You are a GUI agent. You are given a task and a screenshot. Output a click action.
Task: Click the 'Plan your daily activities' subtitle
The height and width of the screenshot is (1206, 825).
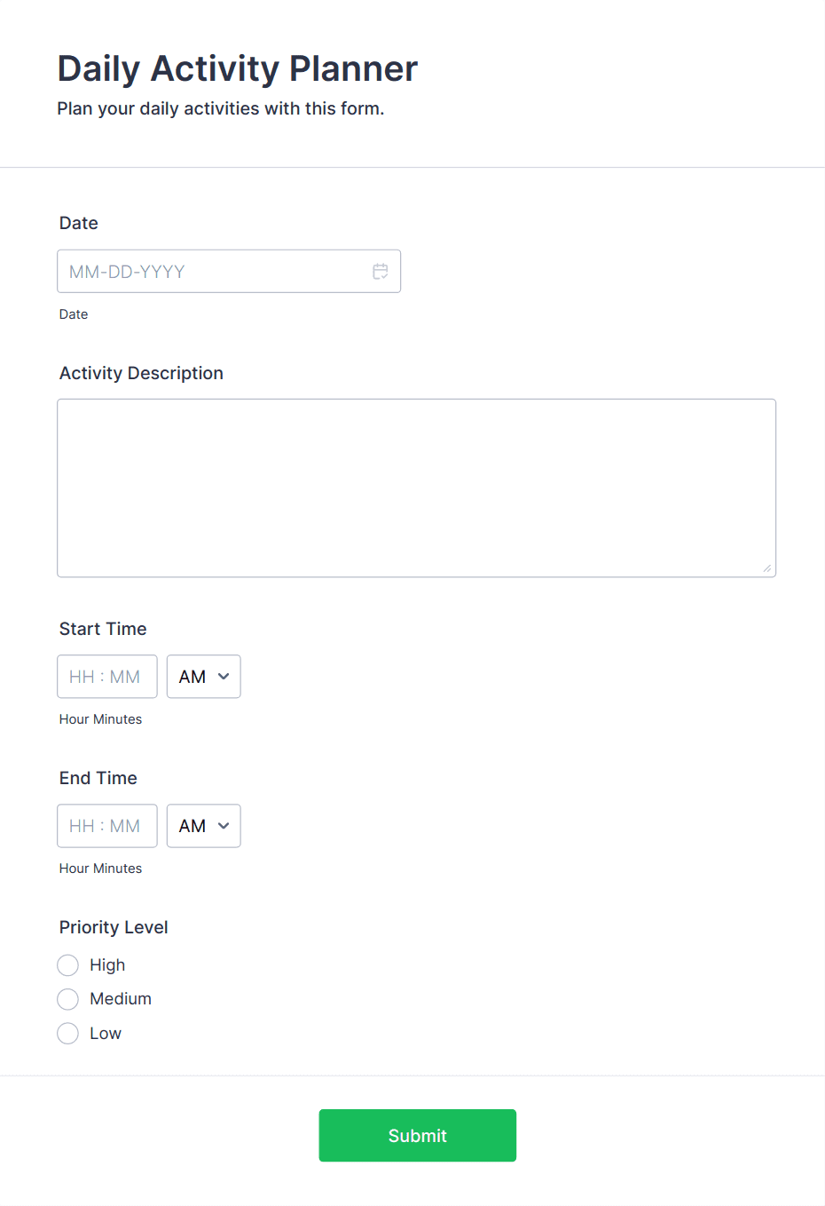pos(220,109)
